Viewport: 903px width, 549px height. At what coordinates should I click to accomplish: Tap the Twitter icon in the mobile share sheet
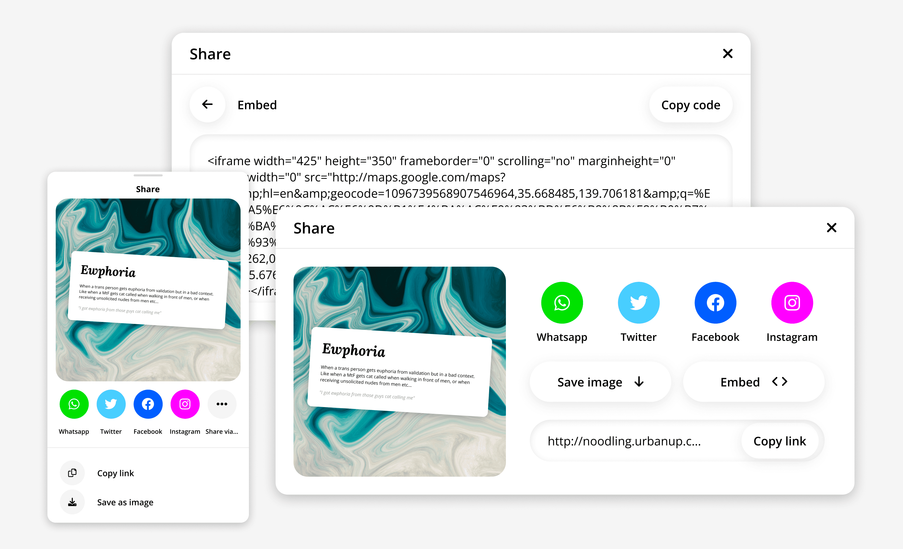[111, 404]
